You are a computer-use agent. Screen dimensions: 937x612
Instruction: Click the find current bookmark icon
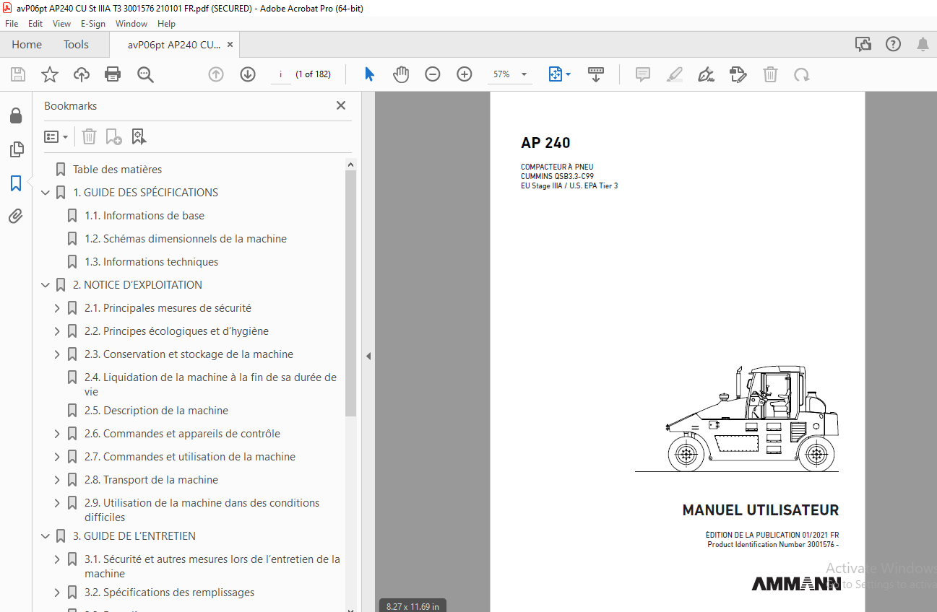coord(139,136)
